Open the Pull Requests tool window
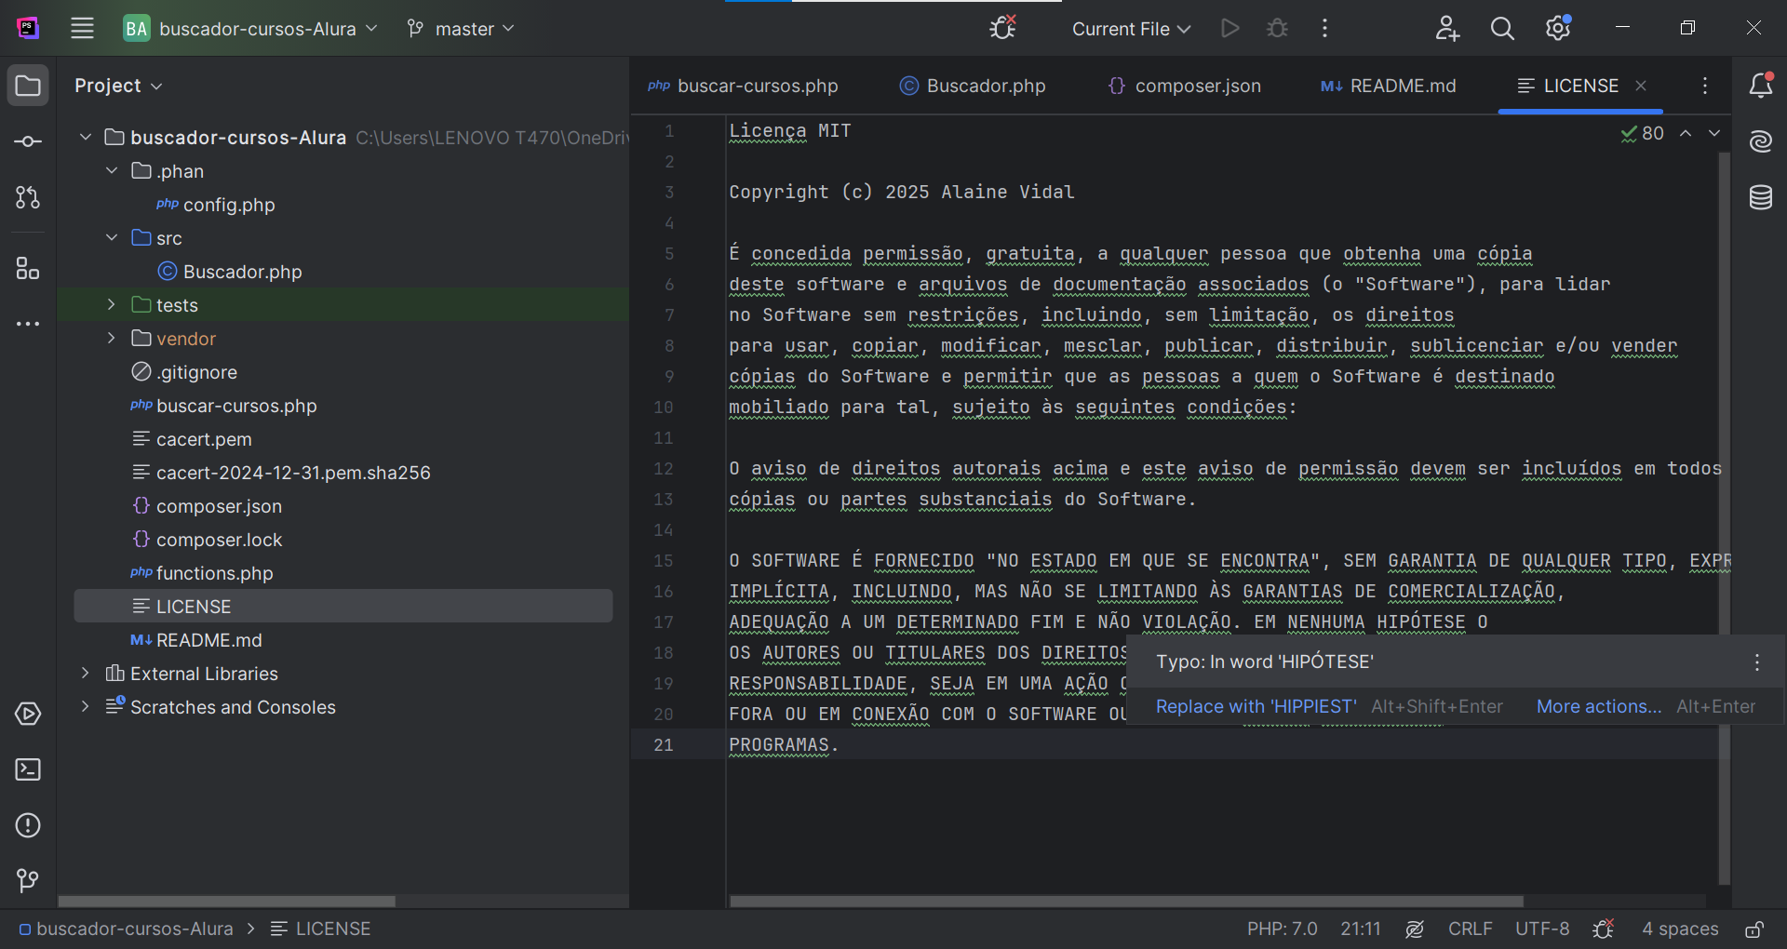 point(28,197)
